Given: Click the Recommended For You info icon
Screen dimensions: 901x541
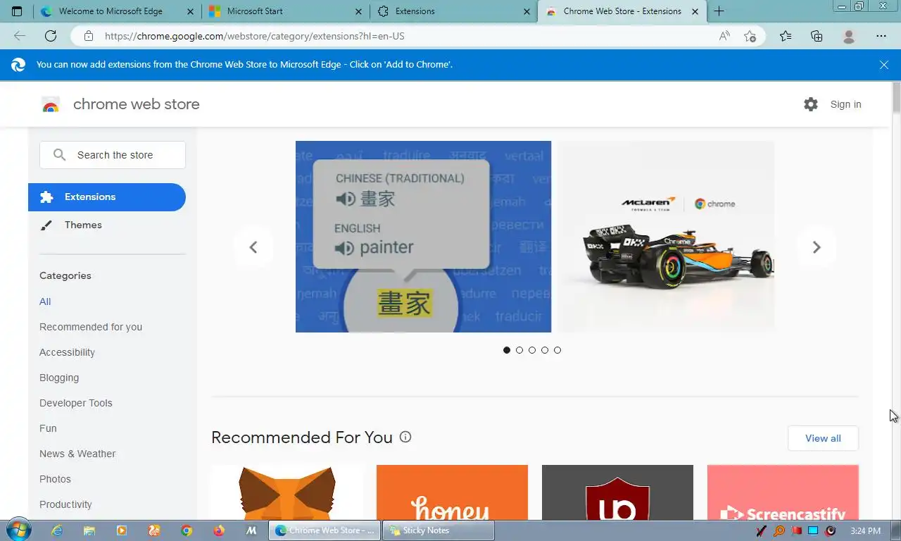Looking at the screenshot, I should pos(405,437).
